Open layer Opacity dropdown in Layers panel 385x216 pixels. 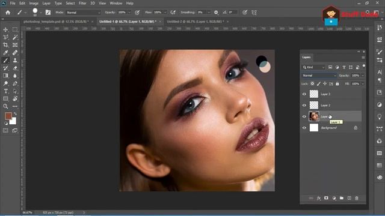pos(363,76)
